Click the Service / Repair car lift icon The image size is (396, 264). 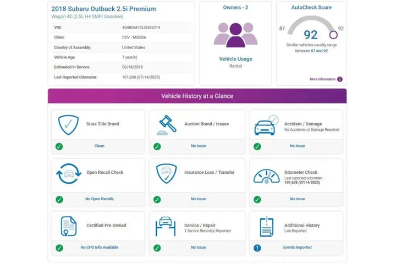point(166,226)
